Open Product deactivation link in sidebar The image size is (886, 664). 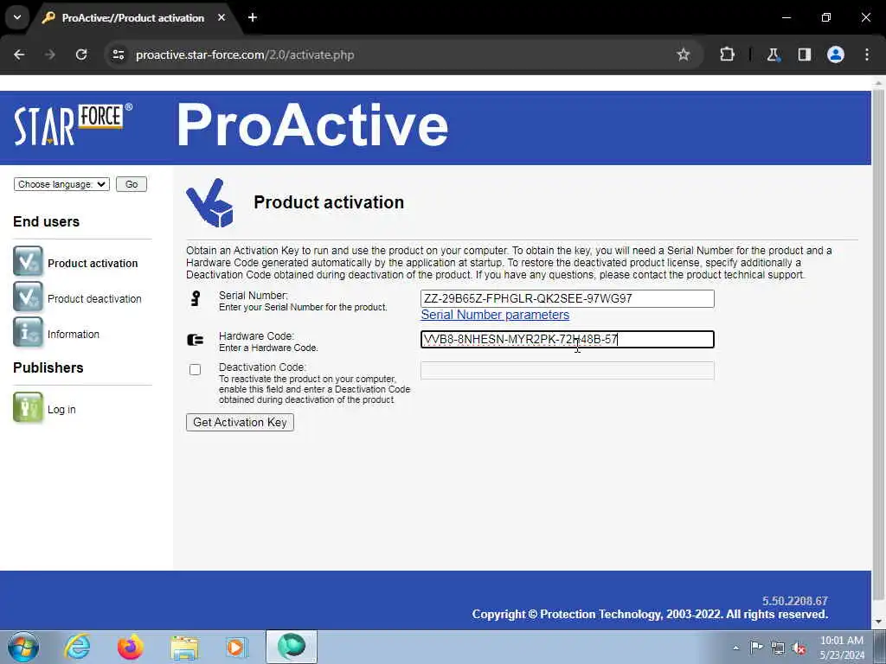(94, 298)
